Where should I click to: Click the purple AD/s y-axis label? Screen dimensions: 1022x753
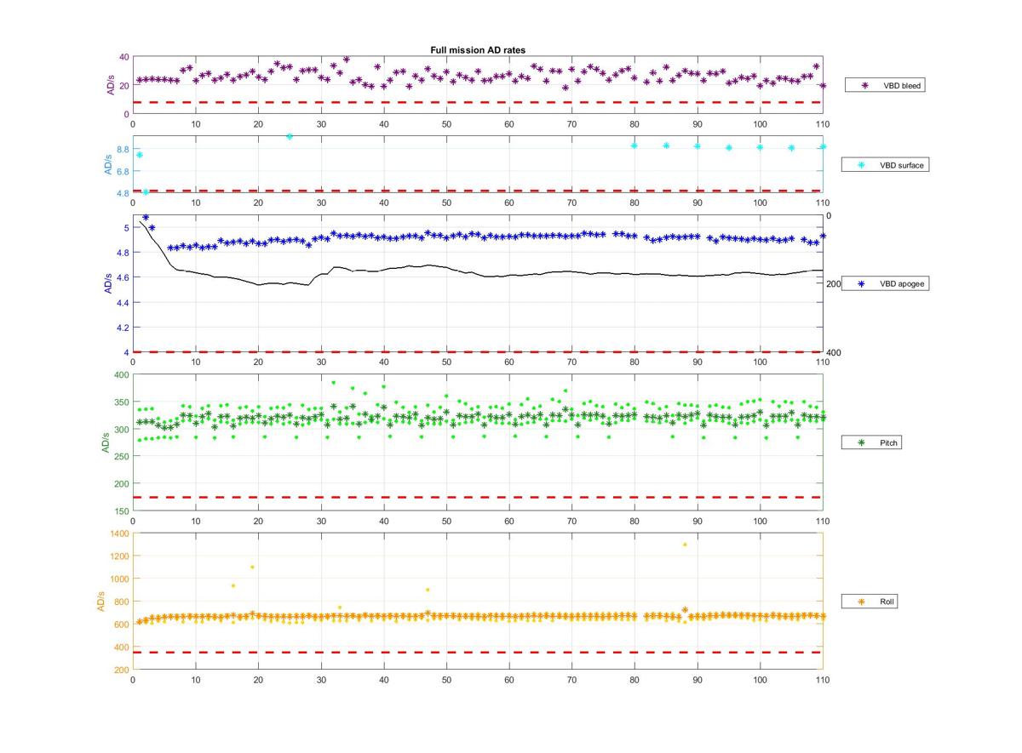click(109, 85)
